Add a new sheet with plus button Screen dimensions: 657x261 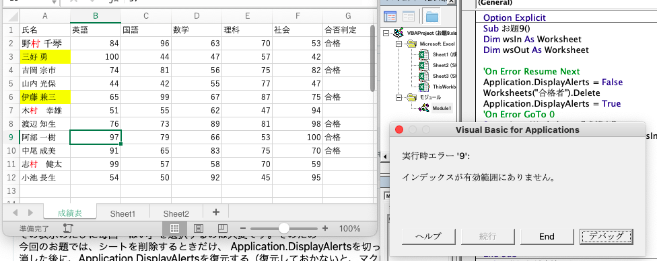[x=216, y=212]
